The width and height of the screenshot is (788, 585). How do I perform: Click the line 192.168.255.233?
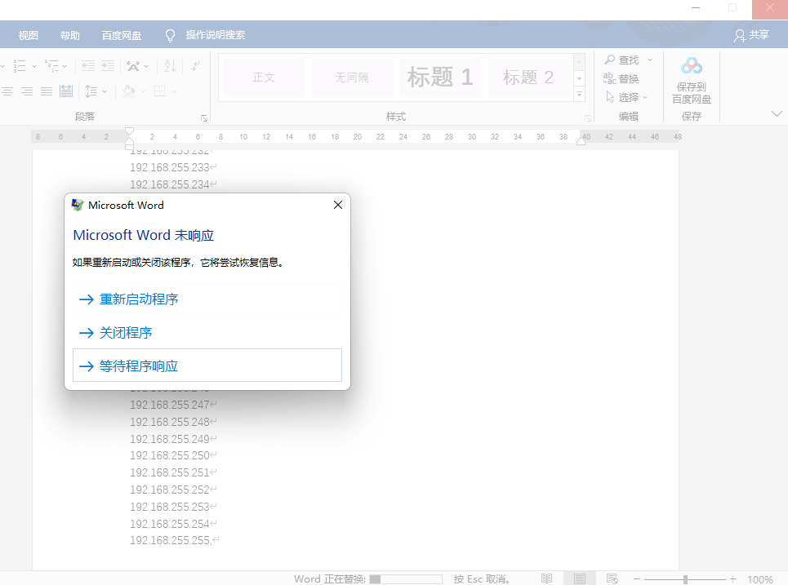169,168
